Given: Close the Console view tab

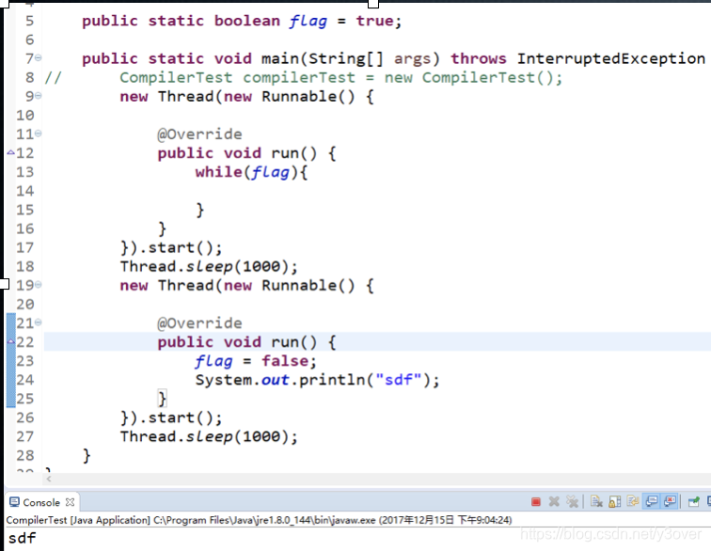Looking at the screenshot, I should tap(70, 502).
